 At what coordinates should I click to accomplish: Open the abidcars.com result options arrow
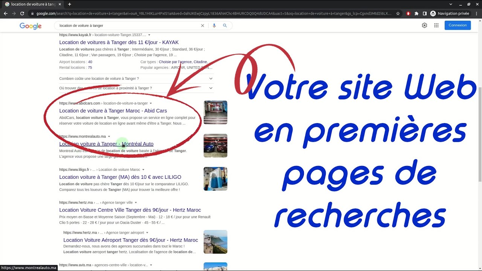(x=151, y=104)
